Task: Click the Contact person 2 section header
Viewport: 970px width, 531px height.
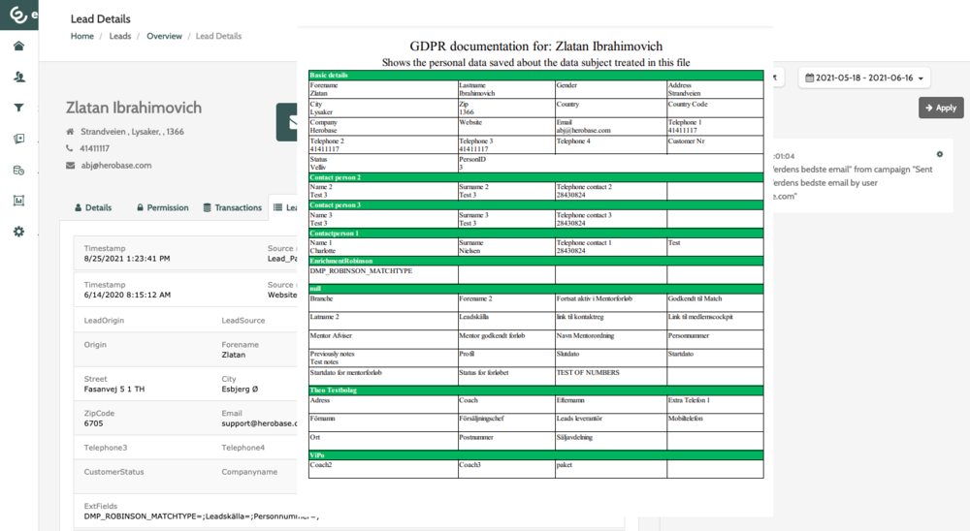Action: [x=535, y=177]
